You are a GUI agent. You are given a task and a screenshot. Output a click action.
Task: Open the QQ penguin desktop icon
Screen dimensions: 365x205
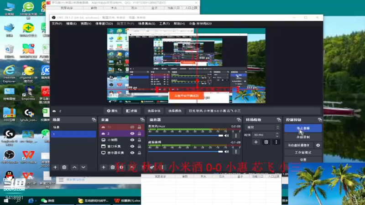tap(9, 176)
